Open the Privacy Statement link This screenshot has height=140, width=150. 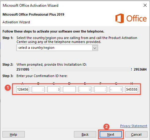pos(134,126)
